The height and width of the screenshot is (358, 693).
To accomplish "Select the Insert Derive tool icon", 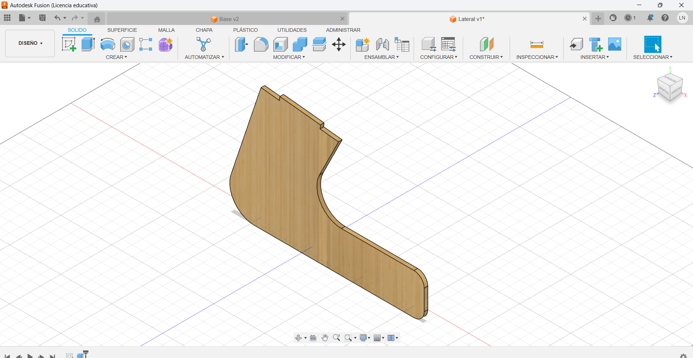I will coord(576,44).
